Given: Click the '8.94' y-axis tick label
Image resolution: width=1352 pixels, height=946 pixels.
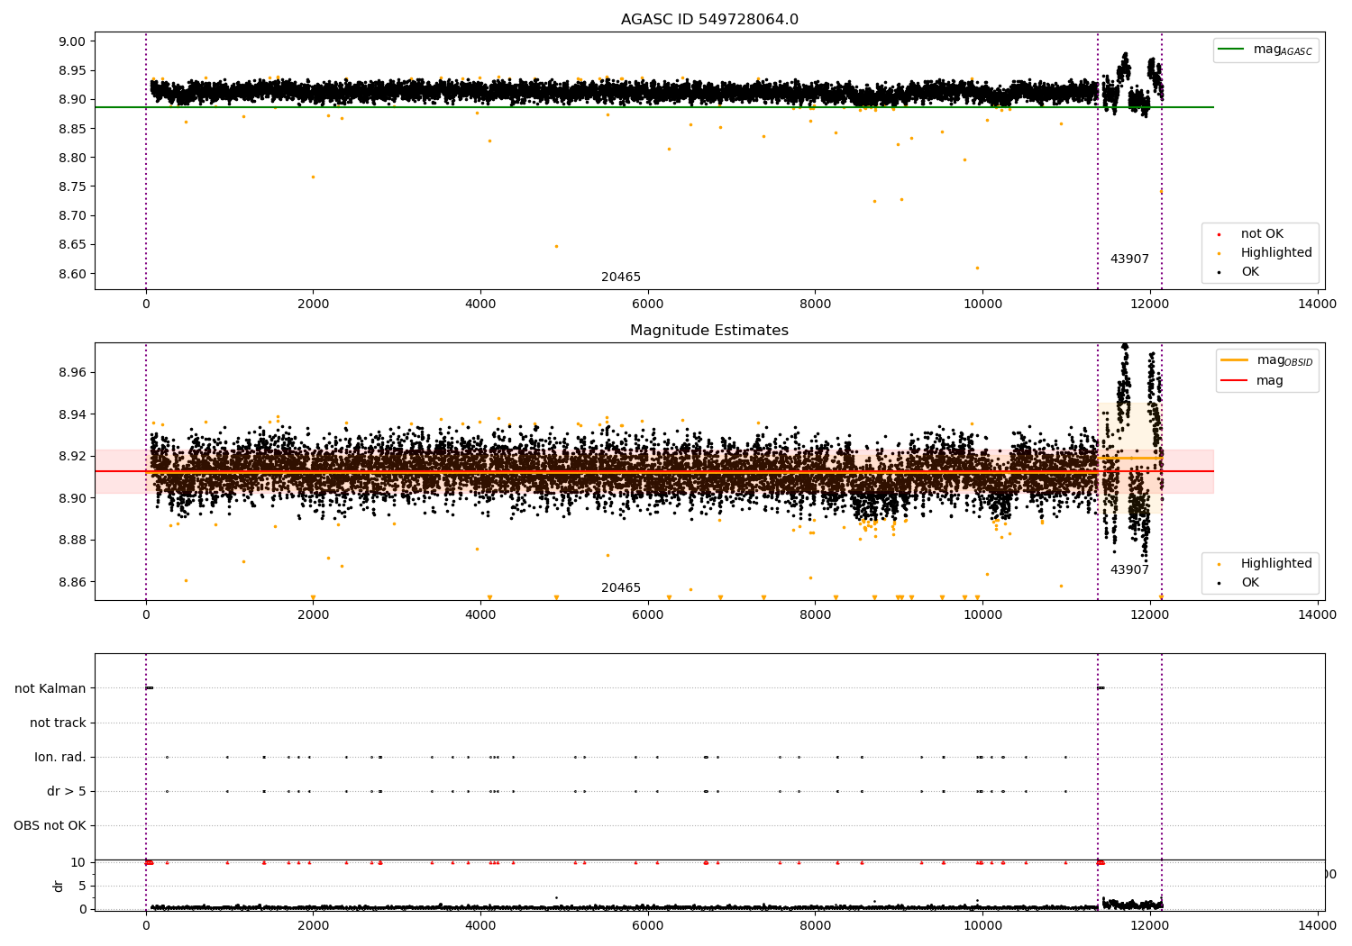Looking at the screenshot, I should [x=73, y=414].
